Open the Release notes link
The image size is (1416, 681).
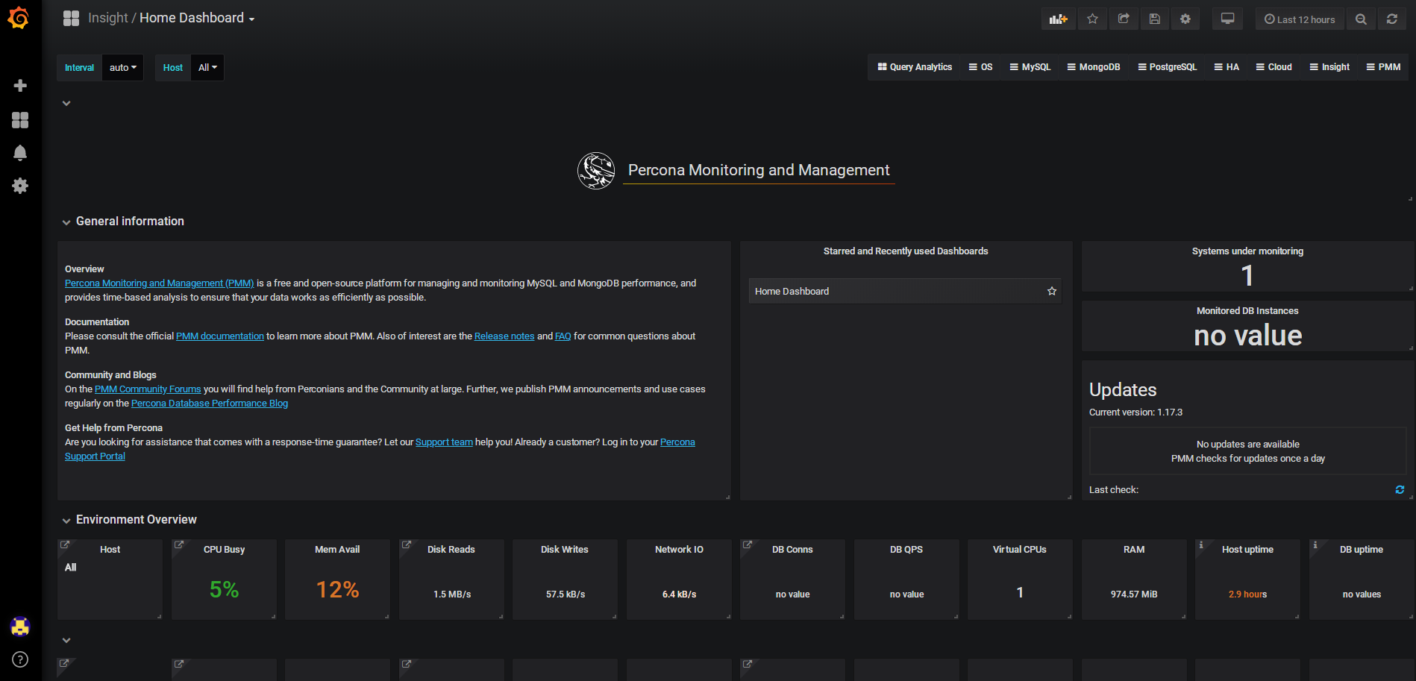tap(504, 336)
